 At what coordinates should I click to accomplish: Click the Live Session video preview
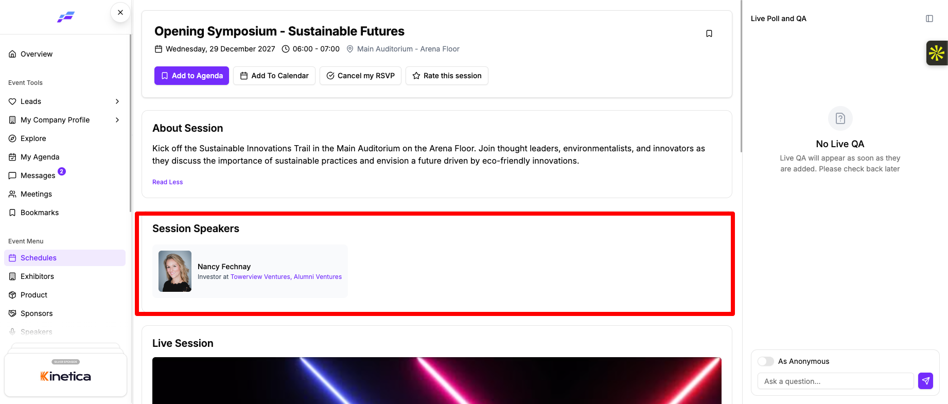click(437, 380)
